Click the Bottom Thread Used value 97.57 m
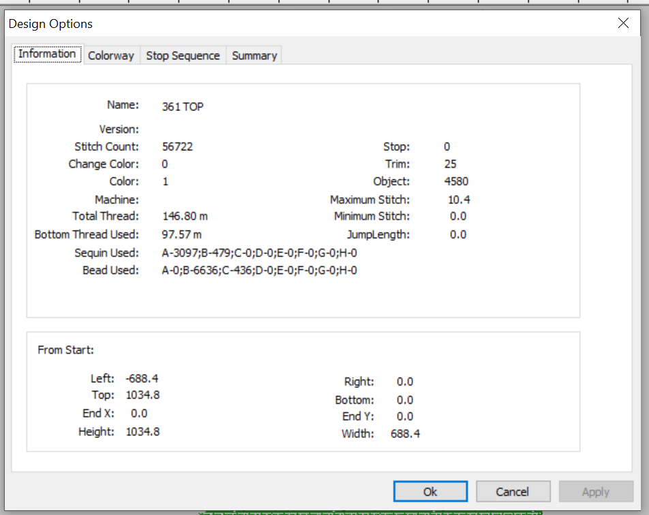 click(x=182, y=234)
